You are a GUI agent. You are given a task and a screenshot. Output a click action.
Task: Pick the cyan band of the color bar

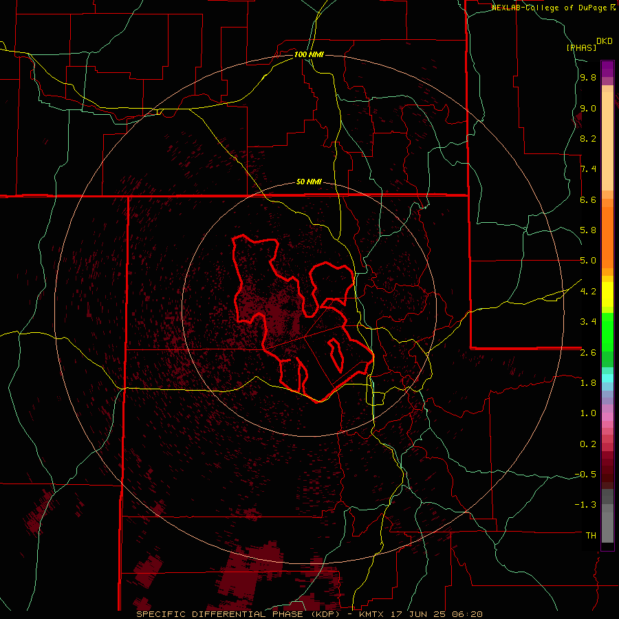pyautogui.click(x=607, y=378)
